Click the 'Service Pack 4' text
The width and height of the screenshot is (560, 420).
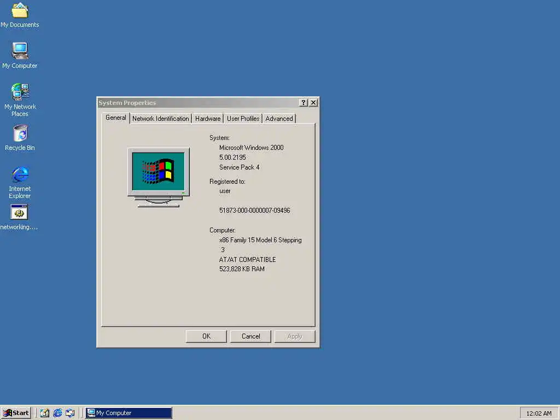(x=240, y=167)
